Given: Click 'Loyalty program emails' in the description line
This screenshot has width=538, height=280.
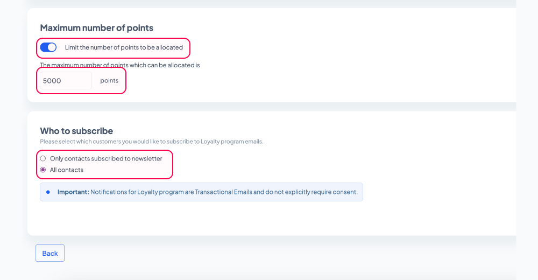Looking at the screenshot, I should [231, 142].
